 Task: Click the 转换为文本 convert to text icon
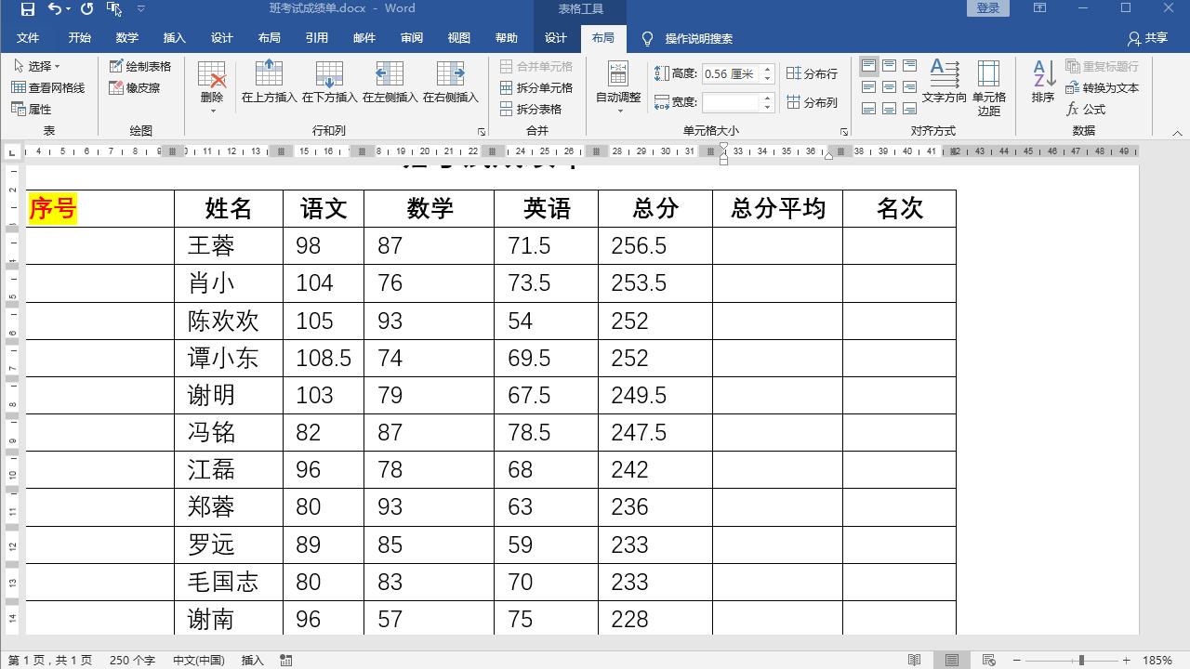(x=1103, y=87)
